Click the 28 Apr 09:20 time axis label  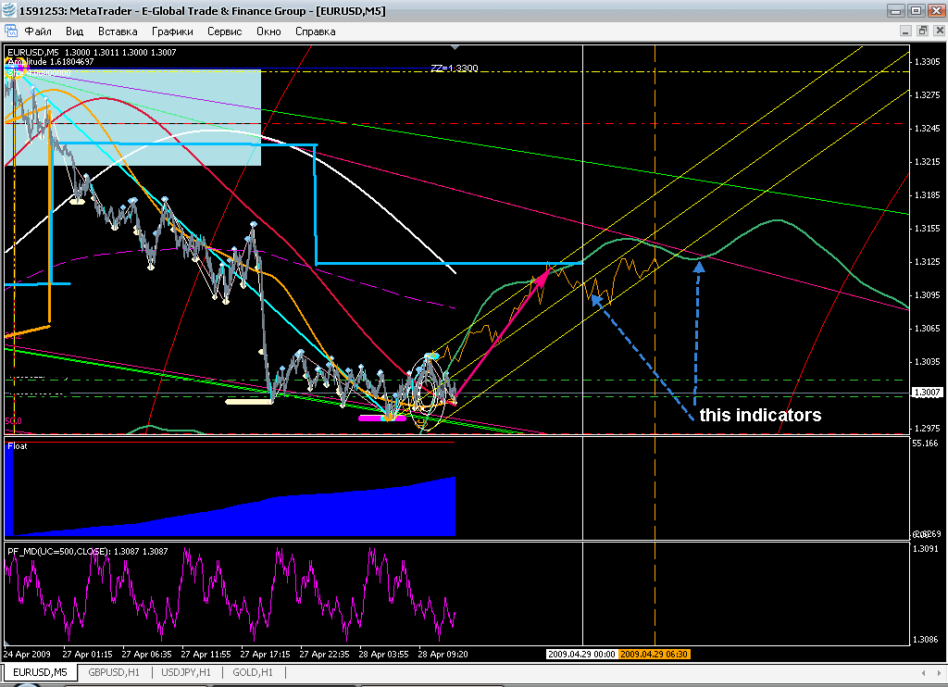coord(443,655)
